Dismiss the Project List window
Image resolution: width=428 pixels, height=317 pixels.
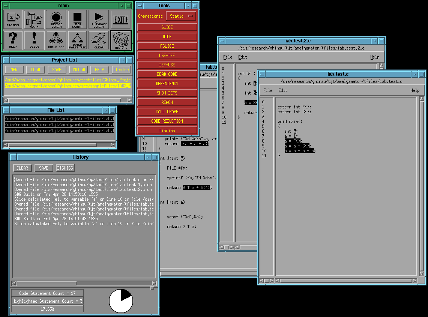coord(121,70)
